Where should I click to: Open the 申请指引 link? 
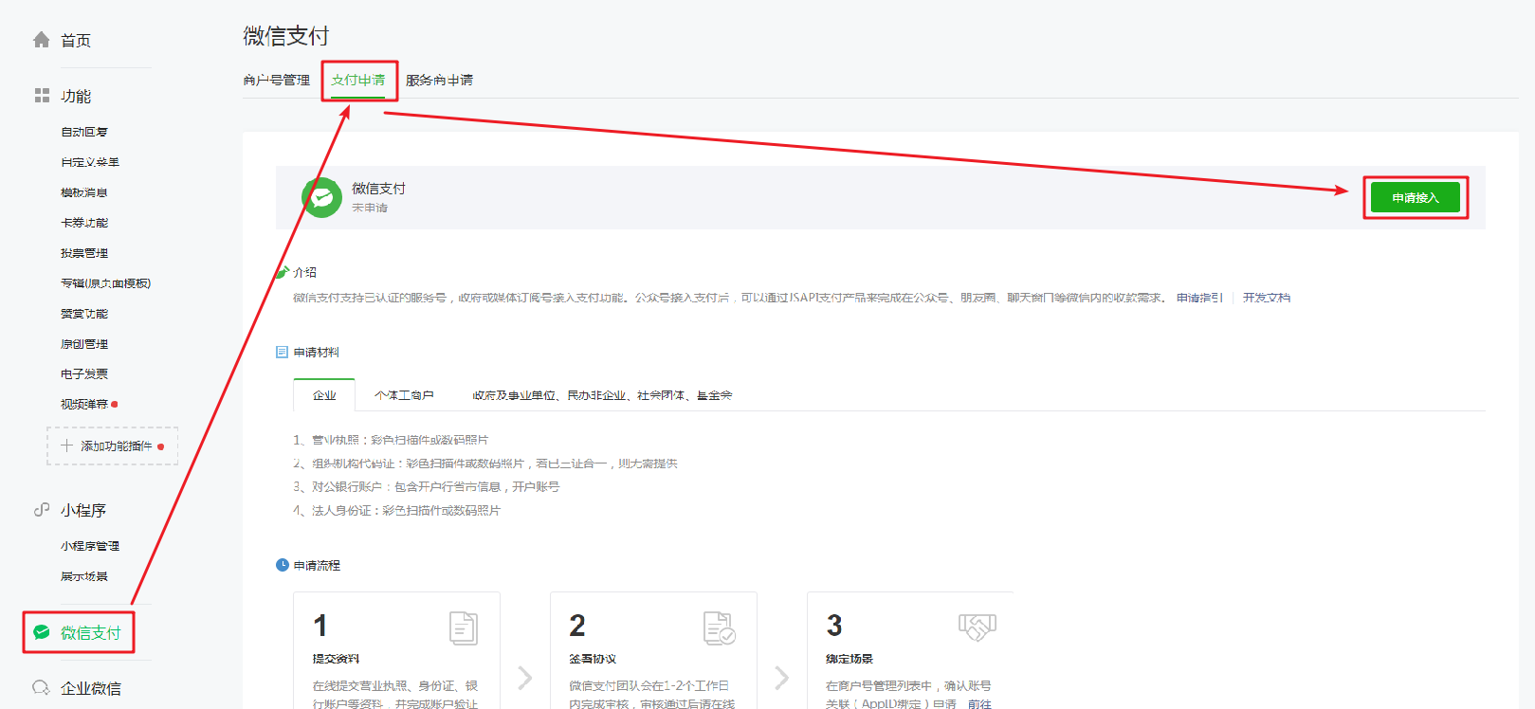1199,298
